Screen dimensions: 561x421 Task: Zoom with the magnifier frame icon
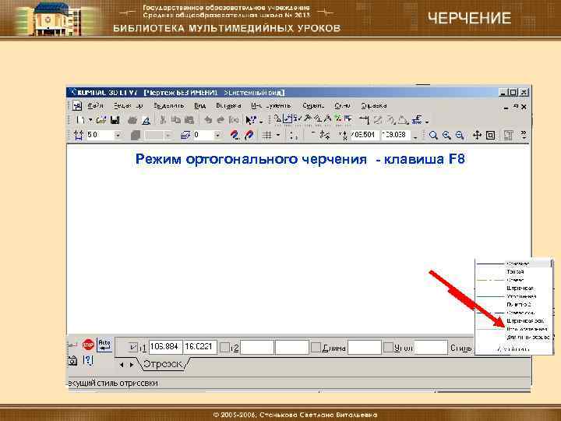(433, 136)
